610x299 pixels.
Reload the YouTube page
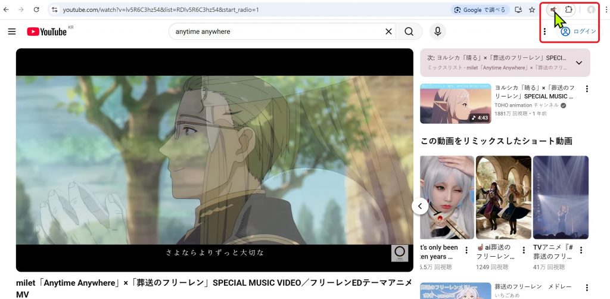36,10
